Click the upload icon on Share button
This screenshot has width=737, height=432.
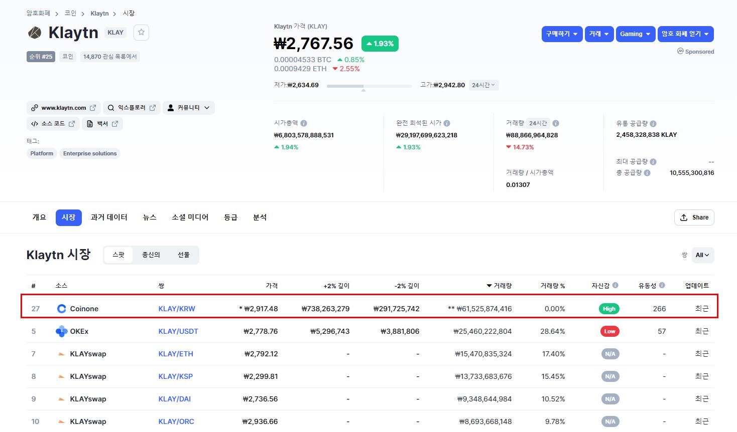coord(684,218)
